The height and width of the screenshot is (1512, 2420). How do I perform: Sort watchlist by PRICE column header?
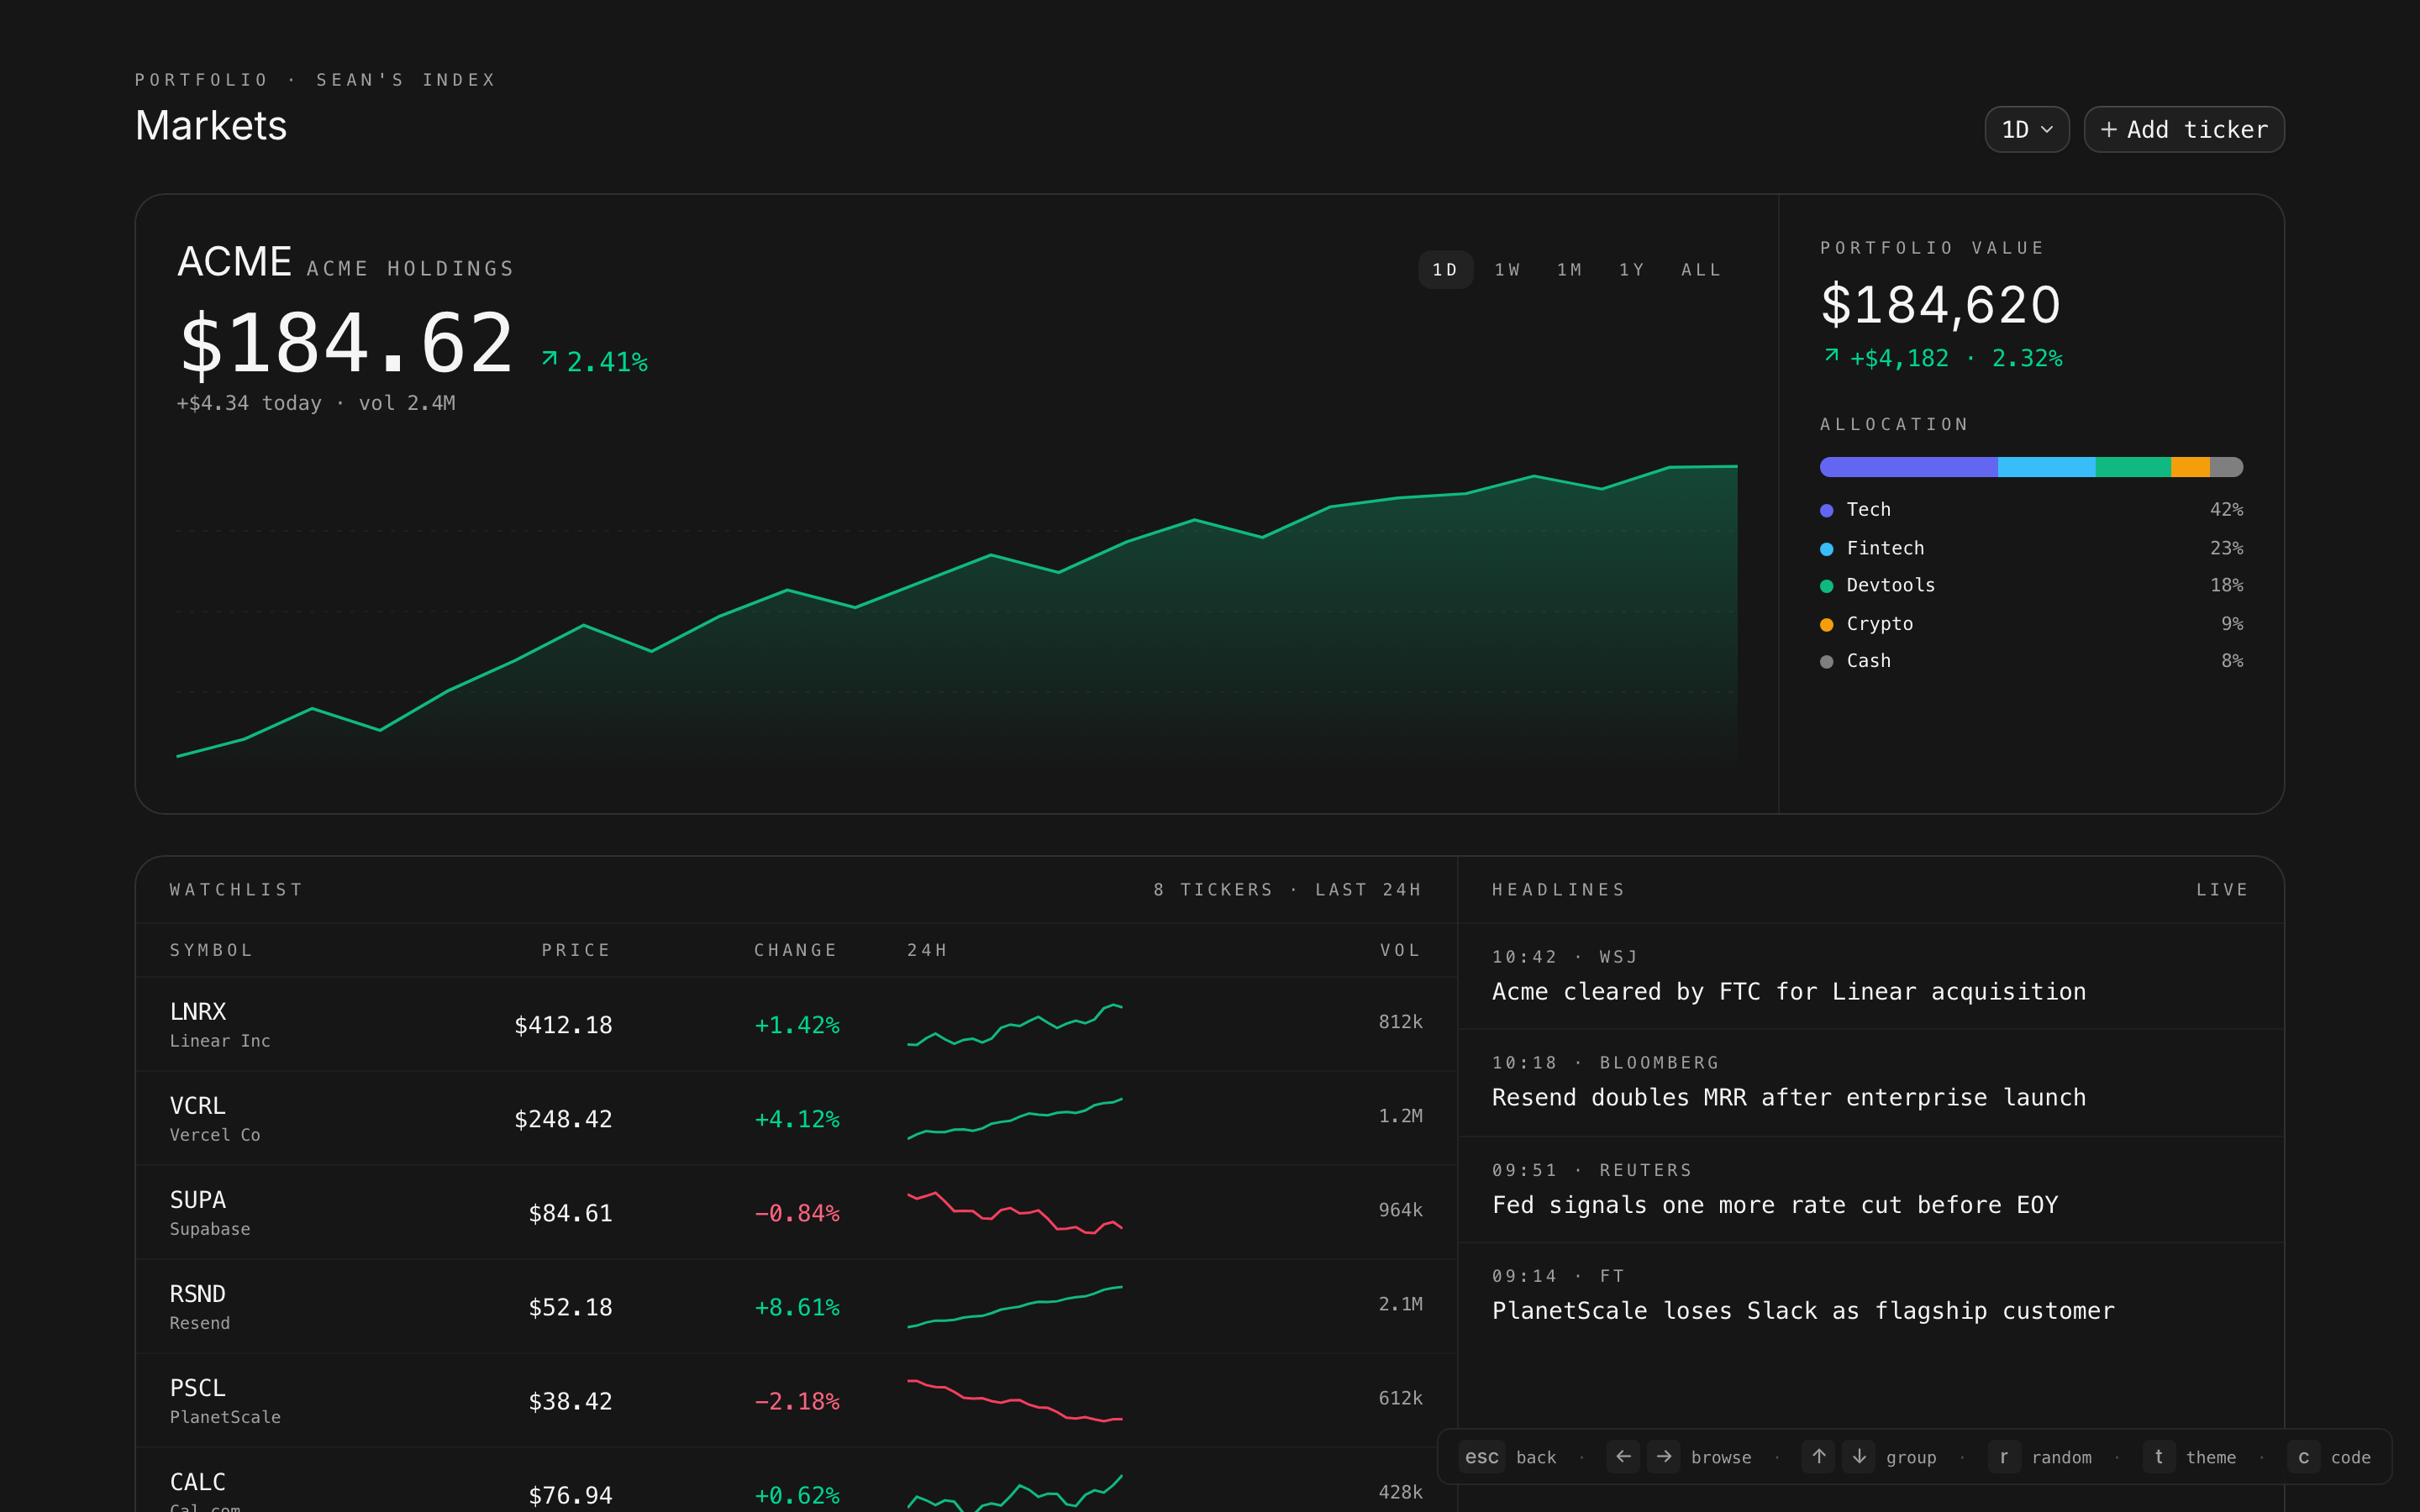pyautogui.click(x=576, y=950)
